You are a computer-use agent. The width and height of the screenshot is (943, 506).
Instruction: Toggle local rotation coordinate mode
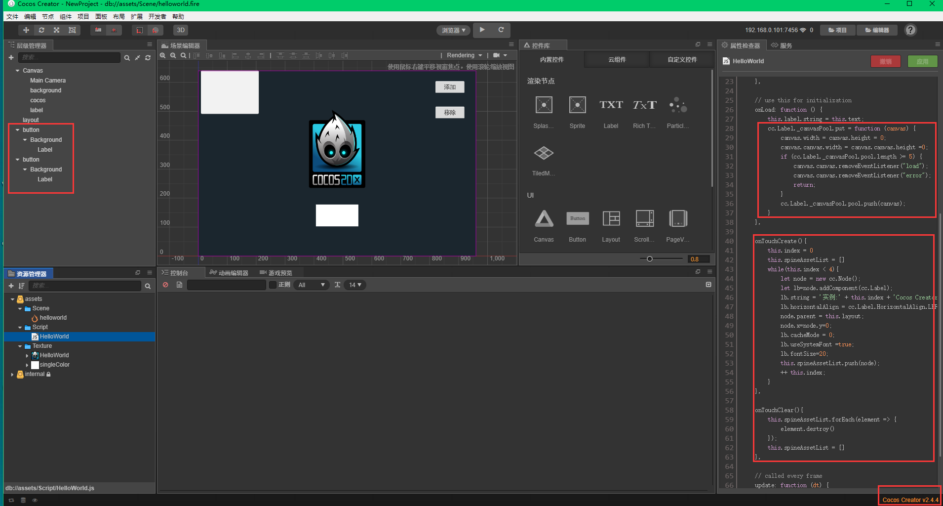140,30
